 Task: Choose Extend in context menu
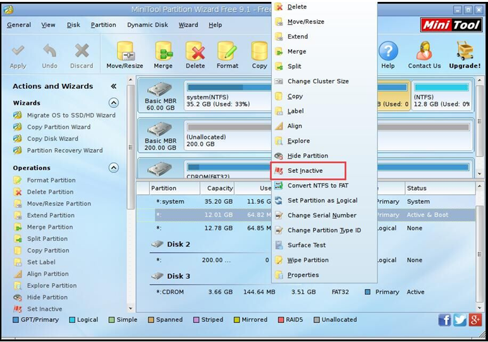(324, 37)
